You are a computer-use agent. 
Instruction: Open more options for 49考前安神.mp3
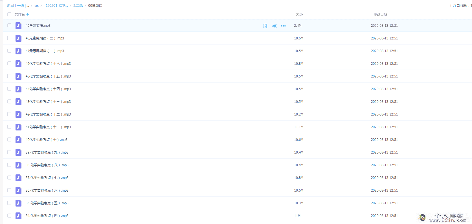click(x=283, y=26)
